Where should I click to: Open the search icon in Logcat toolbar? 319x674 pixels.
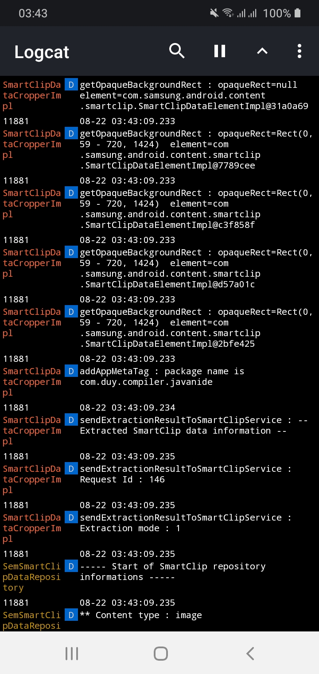(x=177, y=51)
